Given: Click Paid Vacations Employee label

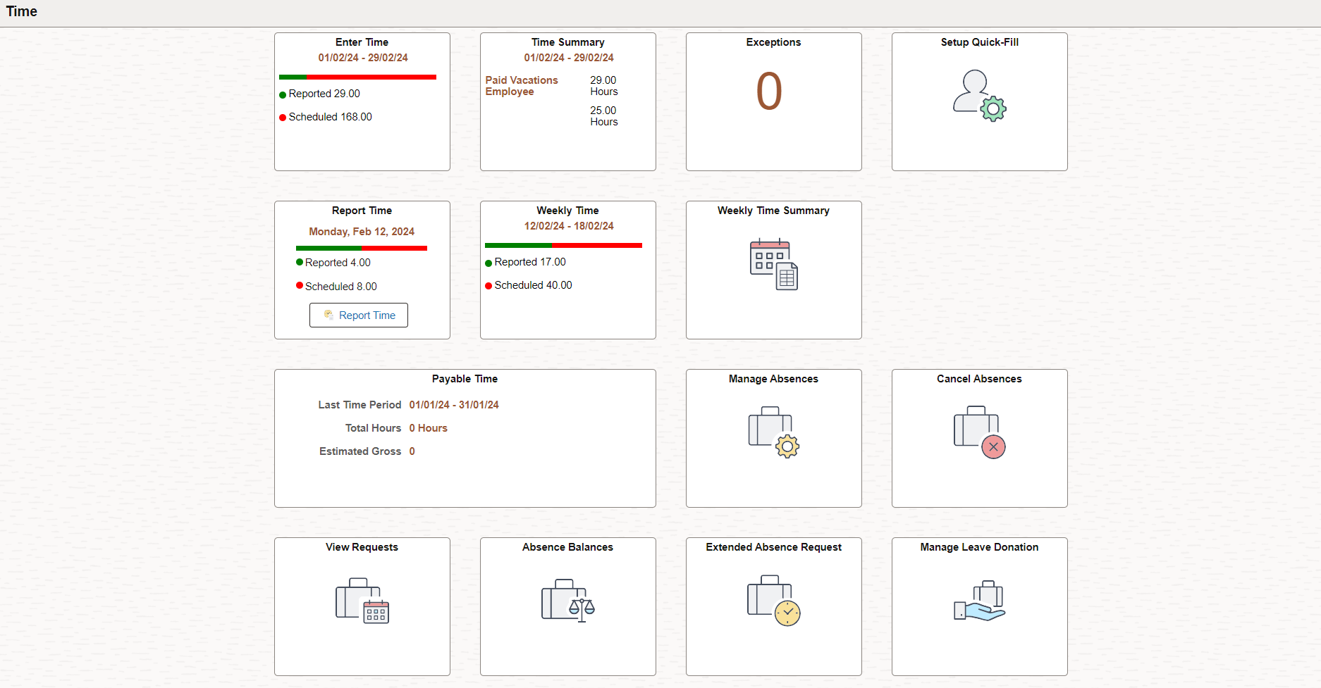Looking at the screenshot, I should [x=522, y=86].
